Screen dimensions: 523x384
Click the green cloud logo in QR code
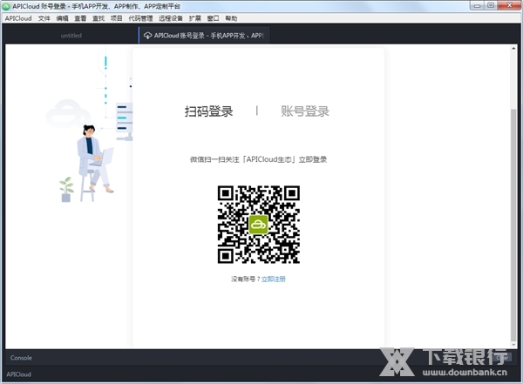pos(259,225)
